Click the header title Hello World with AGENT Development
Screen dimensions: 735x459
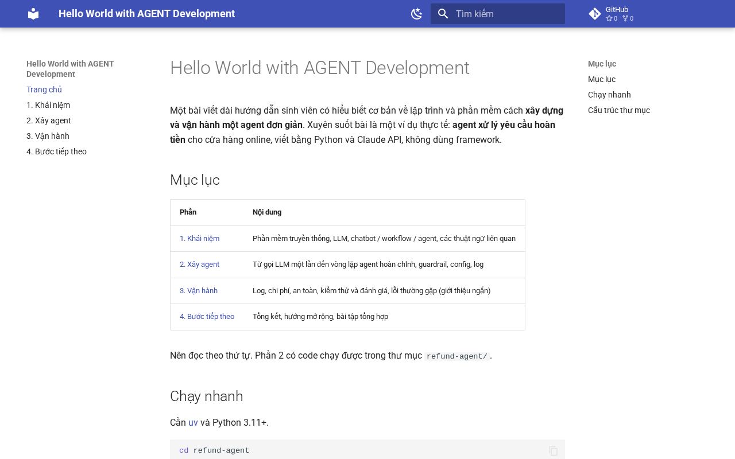point(146,14)
